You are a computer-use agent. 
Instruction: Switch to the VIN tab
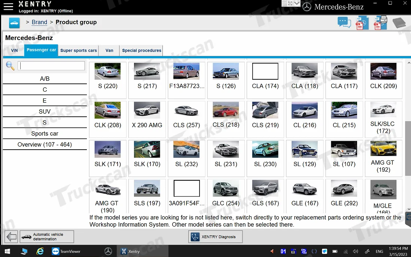(x=15, y=51)
